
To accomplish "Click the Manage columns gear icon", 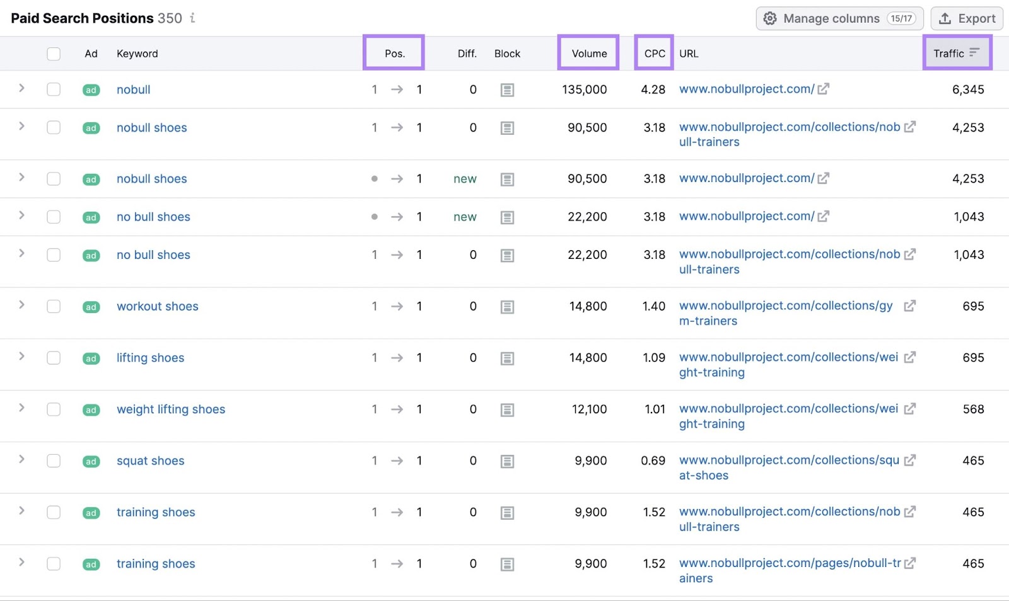I will 770,18.
